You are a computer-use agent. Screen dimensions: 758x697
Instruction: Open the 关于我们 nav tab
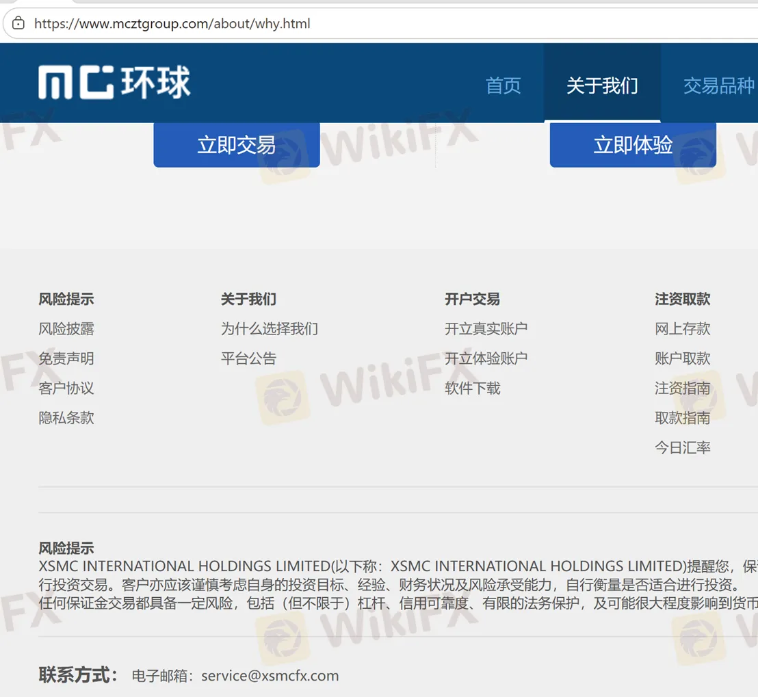pyautogui.click(x=602, y=83)
